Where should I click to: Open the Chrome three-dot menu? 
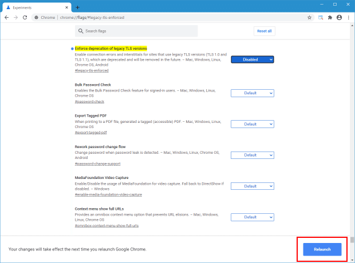349,17
